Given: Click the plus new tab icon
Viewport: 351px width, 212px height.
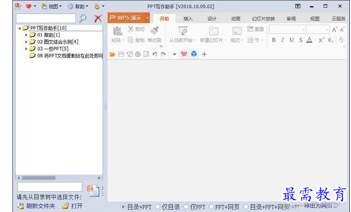Looking at the screenshot, I should coord(204,54).
